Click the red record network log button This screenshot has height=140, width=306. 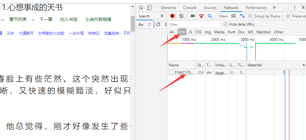click(172, 16)
